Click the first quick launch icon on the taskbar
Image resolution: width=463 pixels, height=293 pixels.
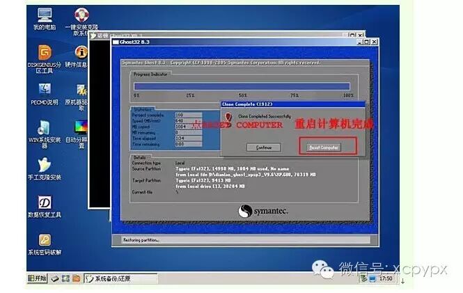click(x=54, y=278)
